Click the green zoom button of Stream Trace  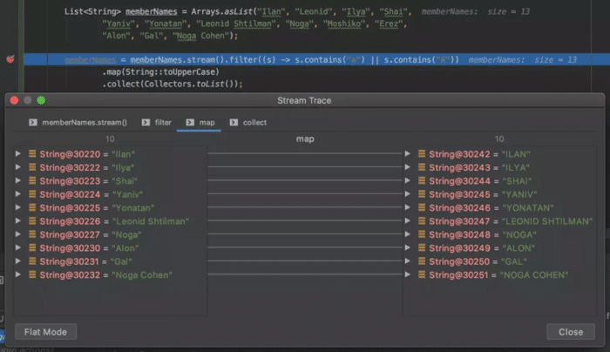pos(41,100)
